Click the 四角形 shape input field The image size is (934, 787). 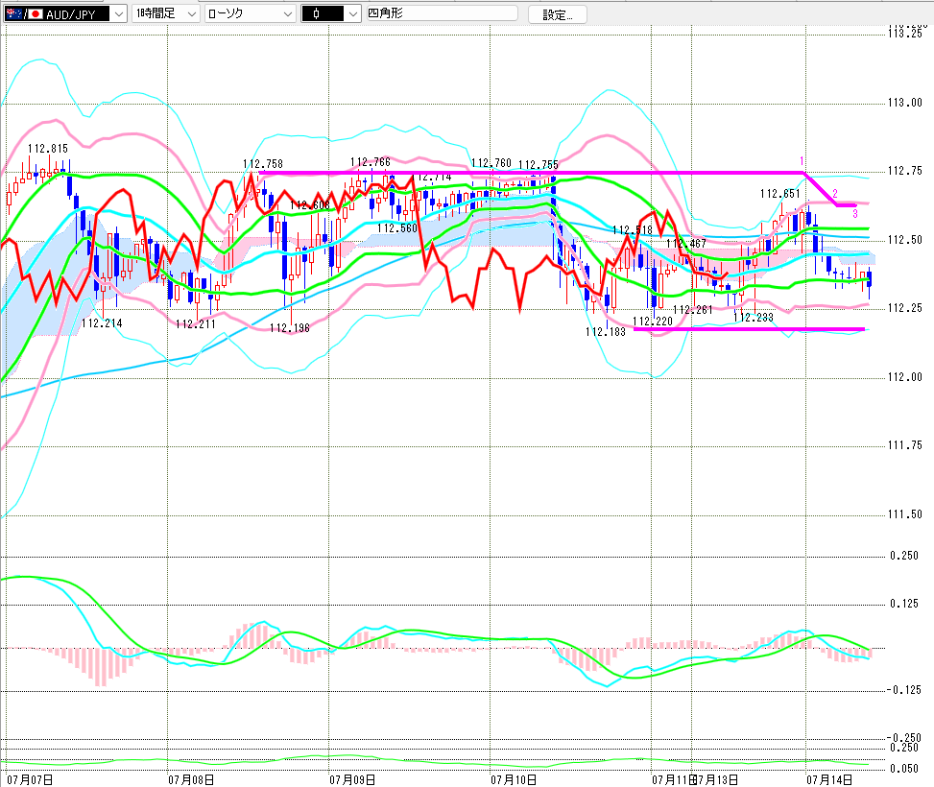442,13
